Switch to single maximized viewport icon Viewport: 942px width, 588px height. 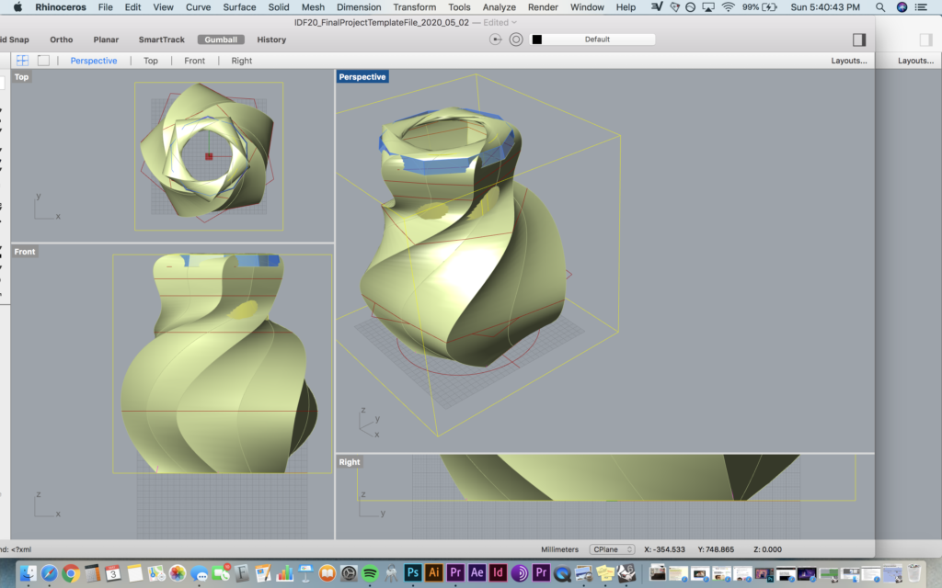43,61
